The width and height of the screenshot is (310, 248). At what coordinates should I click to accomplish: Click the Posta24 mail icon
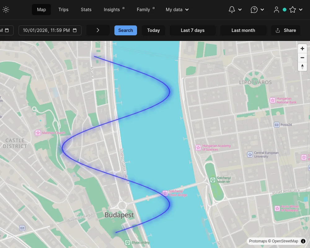pyautogui.click(x=277, y=125)
